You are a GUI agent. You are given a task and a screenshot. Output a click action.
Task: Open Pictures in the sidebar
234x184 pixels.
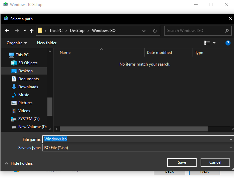point(25,103)
